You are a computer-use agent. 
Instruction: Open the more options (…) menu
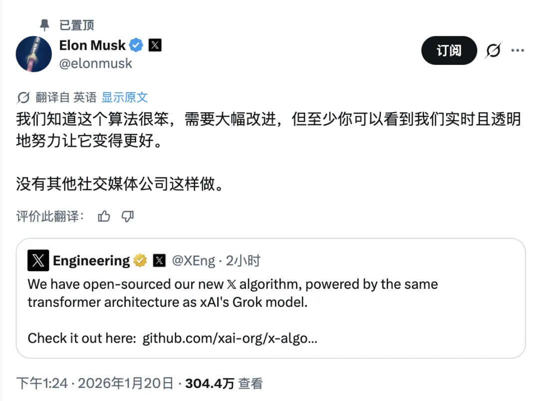[518, 50]
